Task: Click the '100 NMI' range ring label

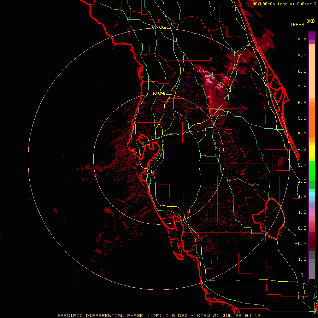Action: pyautogui.click(x=159, y=28)
